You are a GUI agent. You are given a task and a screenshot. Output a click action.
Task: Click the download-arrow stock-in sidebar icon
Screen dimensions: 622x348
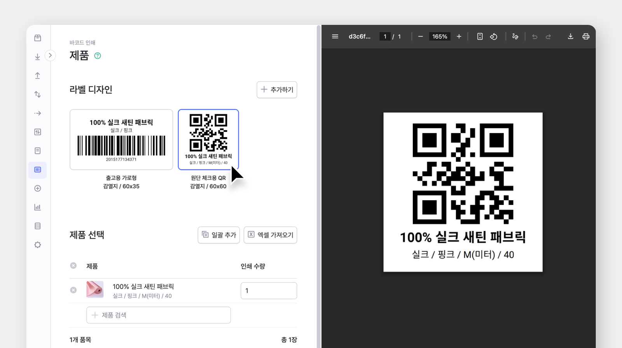tap(38, 57)
